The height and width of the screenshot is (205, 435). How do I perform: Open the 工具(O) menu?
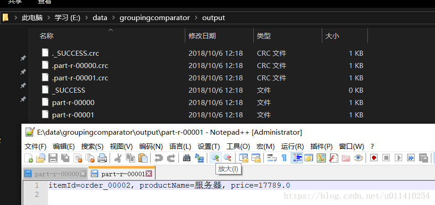(x=238, y=147)
